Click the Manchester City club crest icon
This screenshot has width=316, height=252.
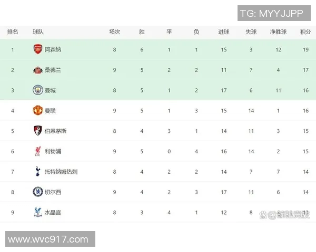point(38,90)
